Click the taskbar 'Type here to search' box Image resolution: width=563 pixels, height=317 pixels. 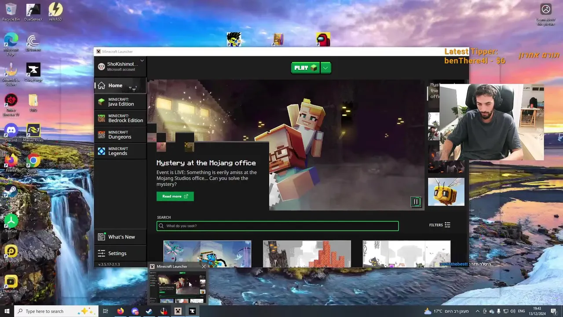pos(55,311)
